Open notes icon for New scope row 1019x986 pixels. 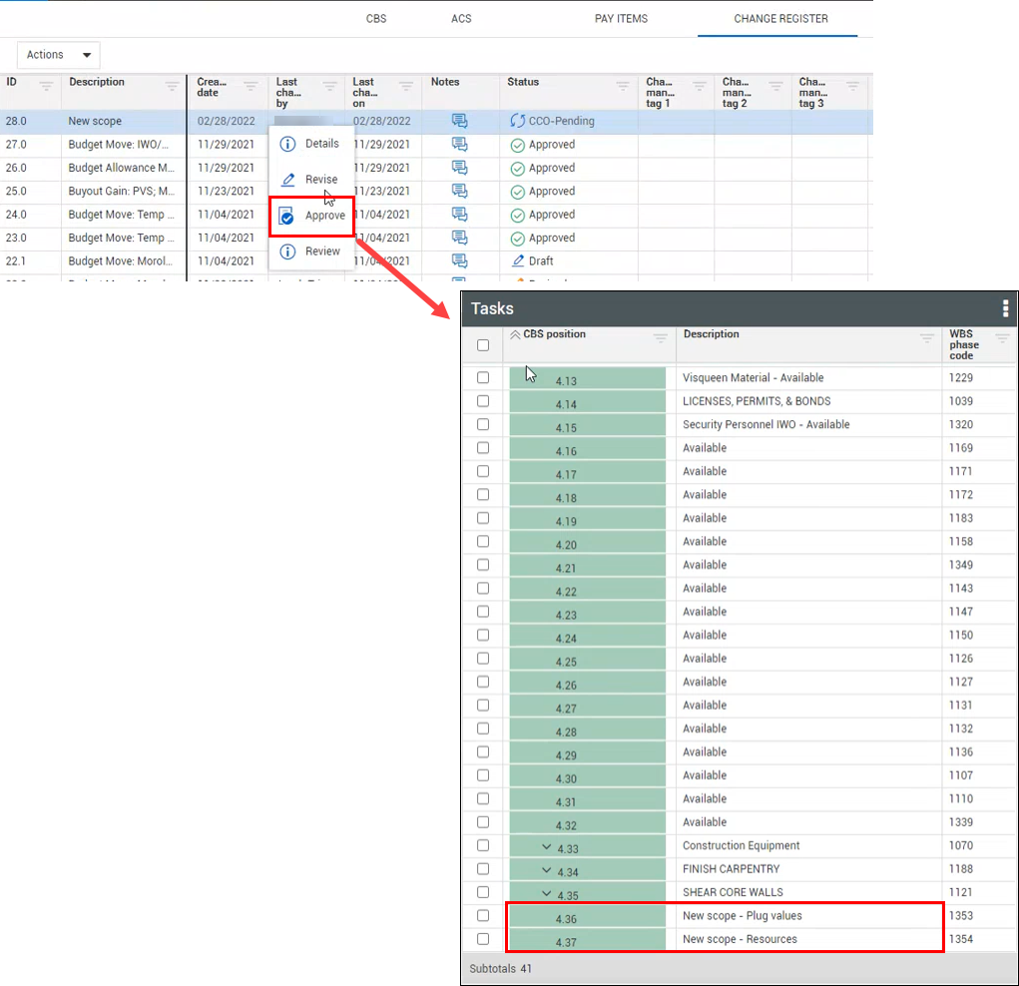[459, 121]
